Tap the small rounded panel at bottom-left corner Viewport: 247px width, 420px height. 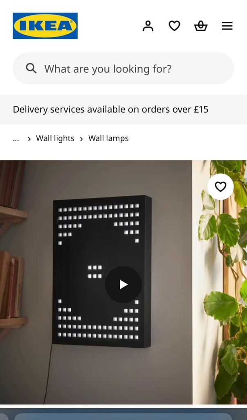point(4,417)
